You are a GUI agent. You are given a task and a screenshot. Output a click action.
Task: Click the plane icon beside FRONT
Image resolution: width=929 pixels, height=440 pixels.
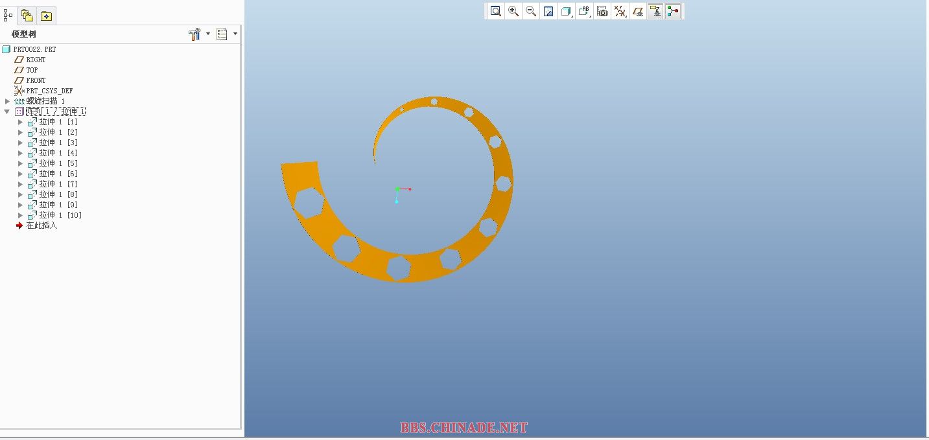click(19, 80)
